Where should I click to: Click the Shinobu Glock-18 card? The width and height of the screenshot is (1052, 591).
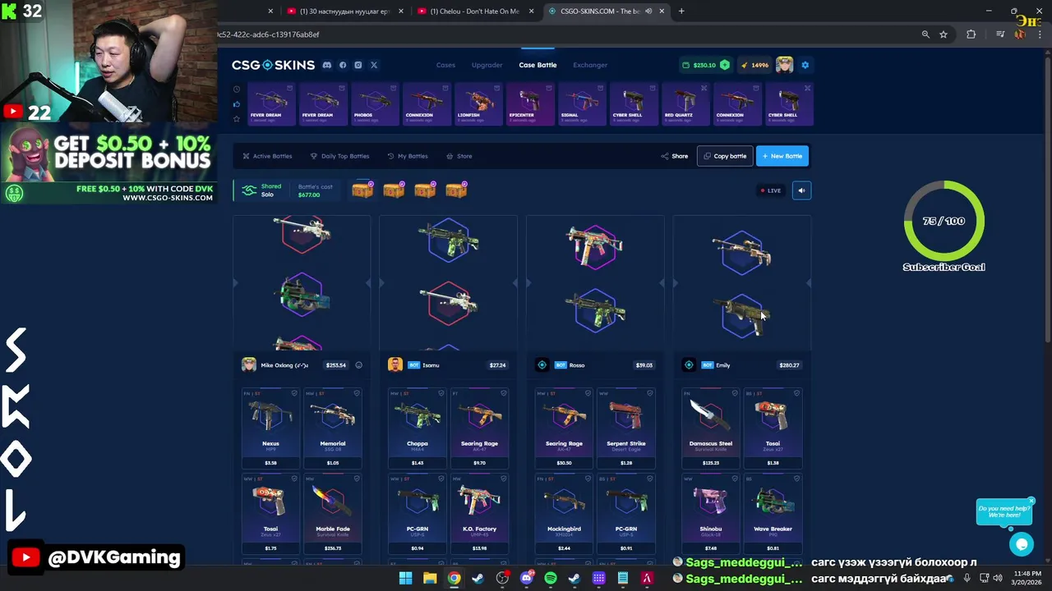tap(711, 515)
